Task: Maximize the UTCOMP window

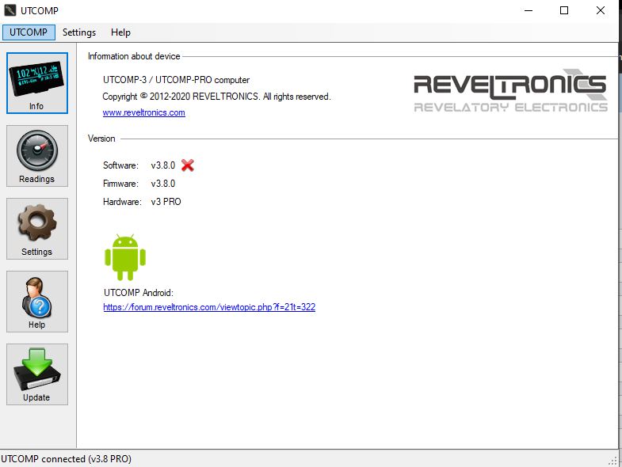Action: tap(564, 11)
